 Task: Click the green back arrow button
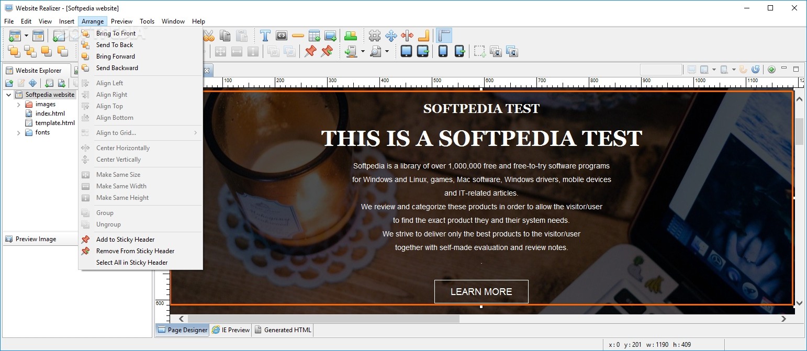pyautogui.click(x=771, y=69)
